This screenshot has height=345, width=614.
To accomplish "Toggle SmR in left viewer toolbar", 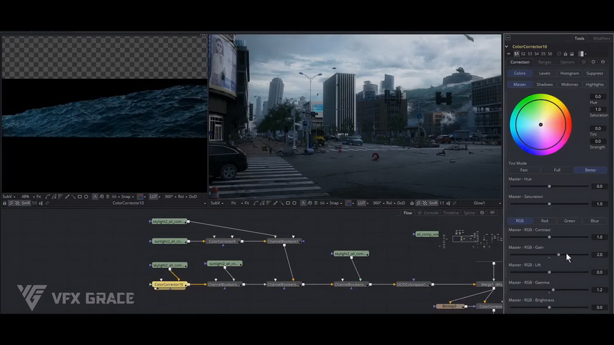I will 26,203.
